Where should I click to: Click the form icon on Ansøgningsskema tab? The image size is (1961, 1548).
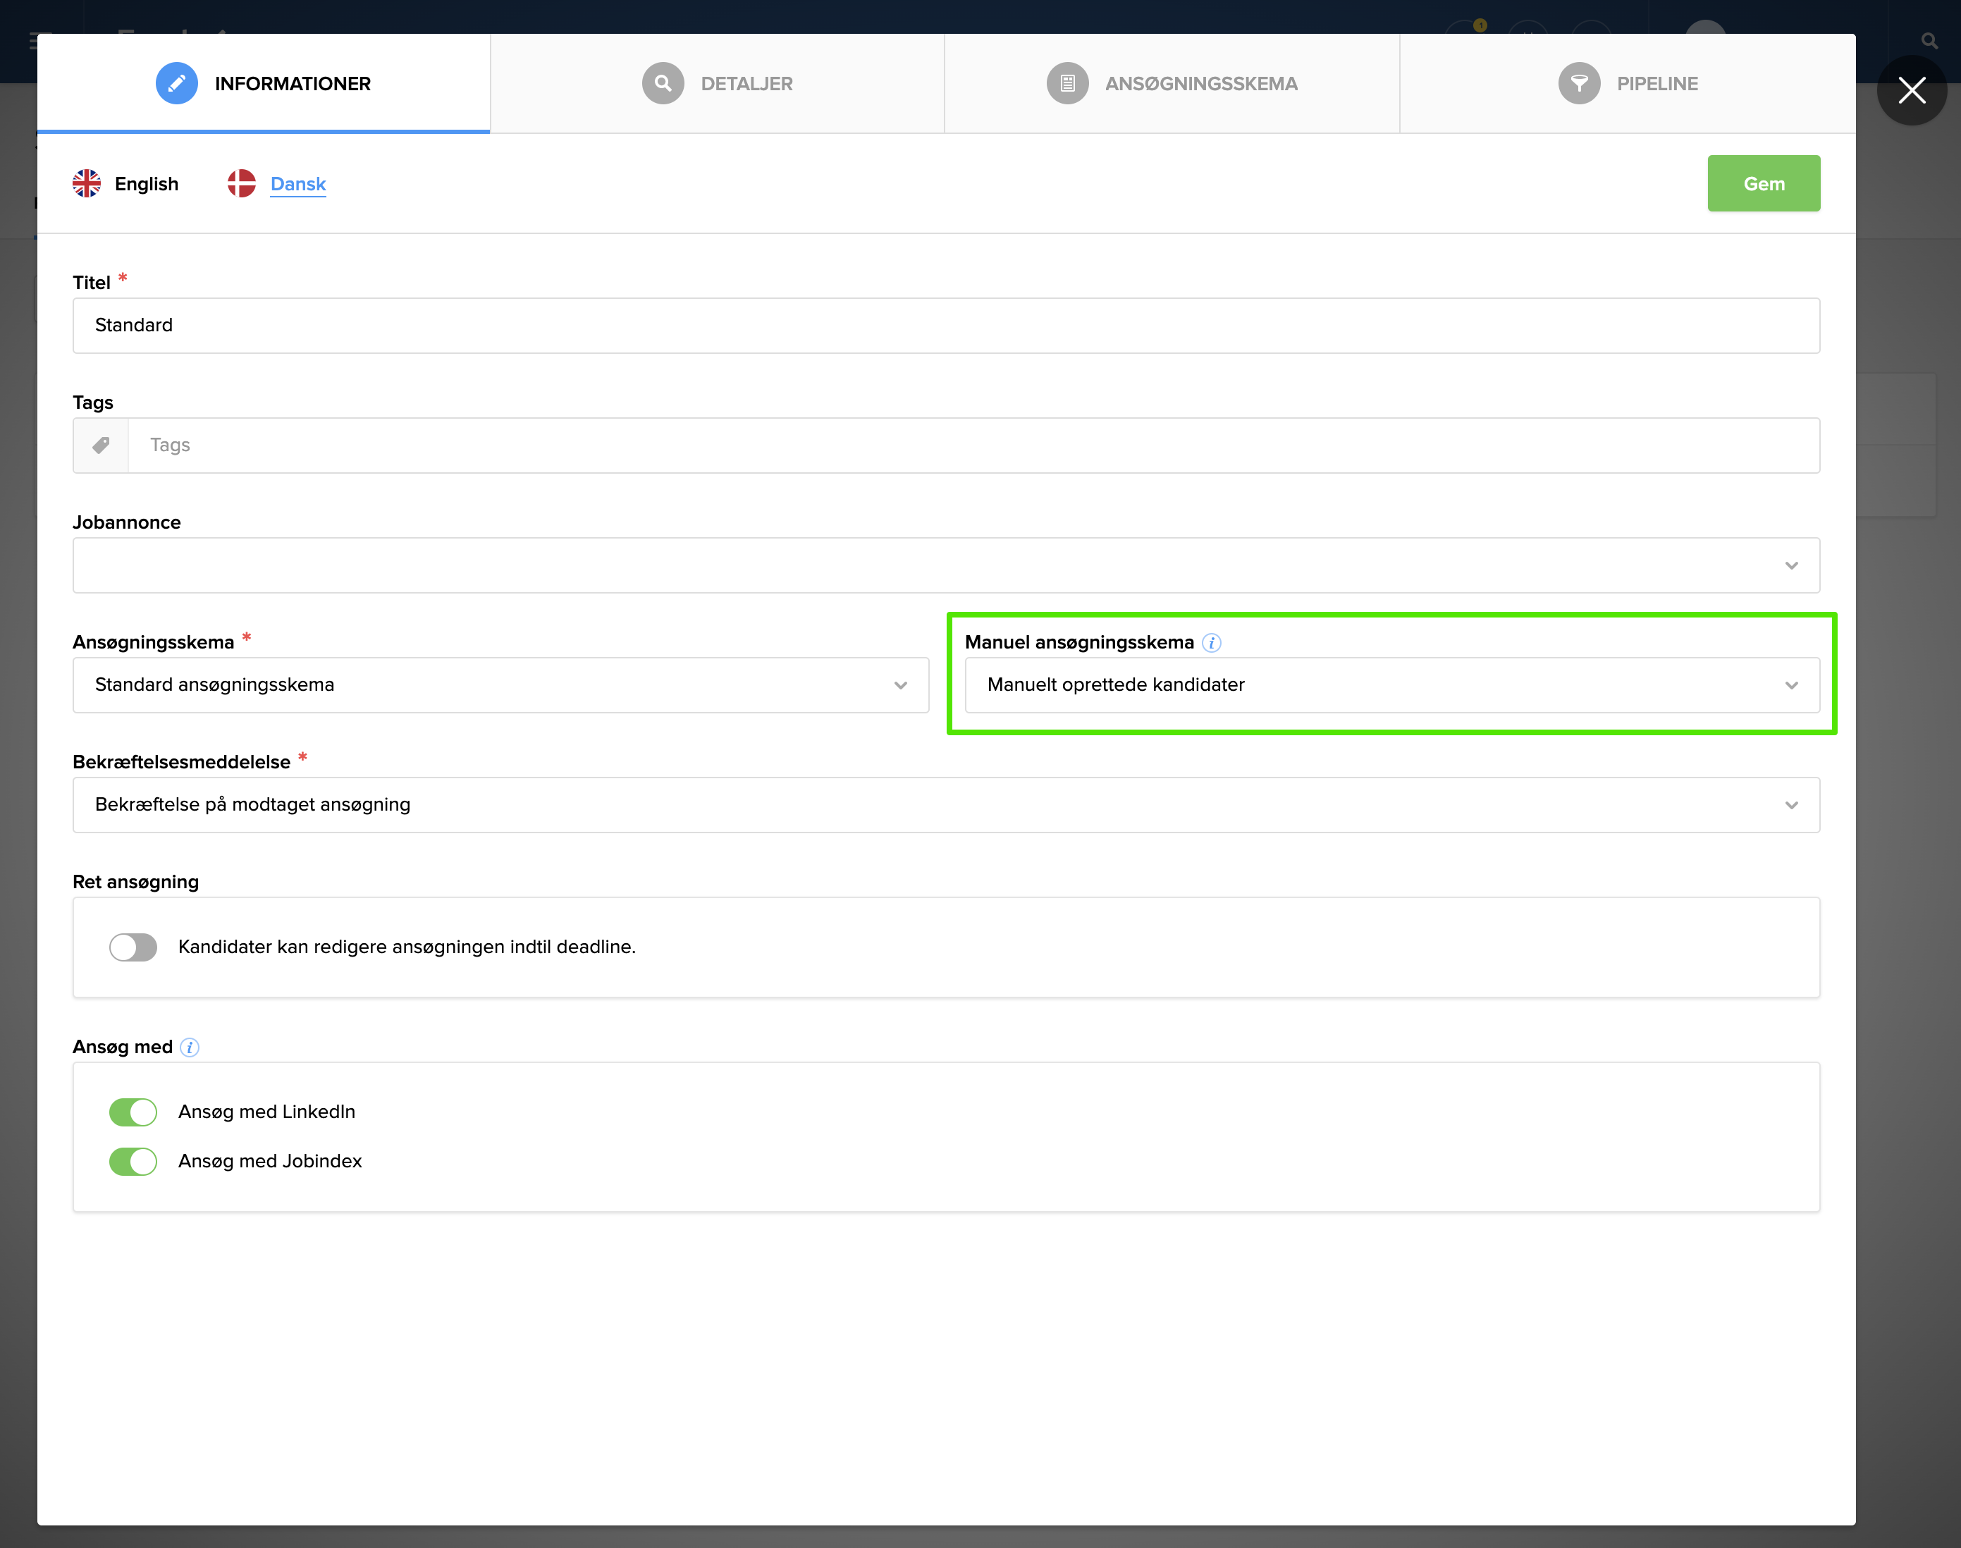[x=1066, y=83]
